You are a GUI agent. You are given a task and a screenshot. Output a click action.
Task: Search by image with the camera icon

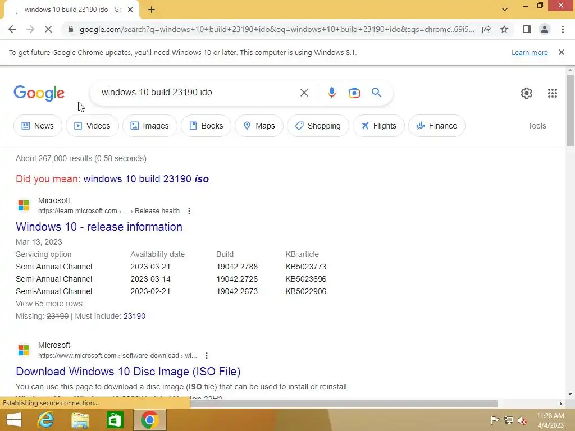[354, 93]
